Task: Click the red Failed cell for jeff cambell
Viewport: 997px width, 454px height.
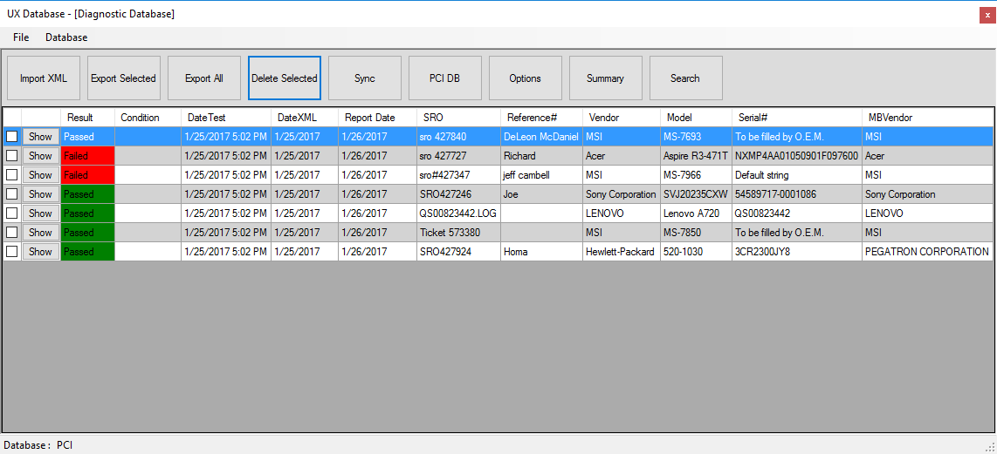Action: (87, 175)
